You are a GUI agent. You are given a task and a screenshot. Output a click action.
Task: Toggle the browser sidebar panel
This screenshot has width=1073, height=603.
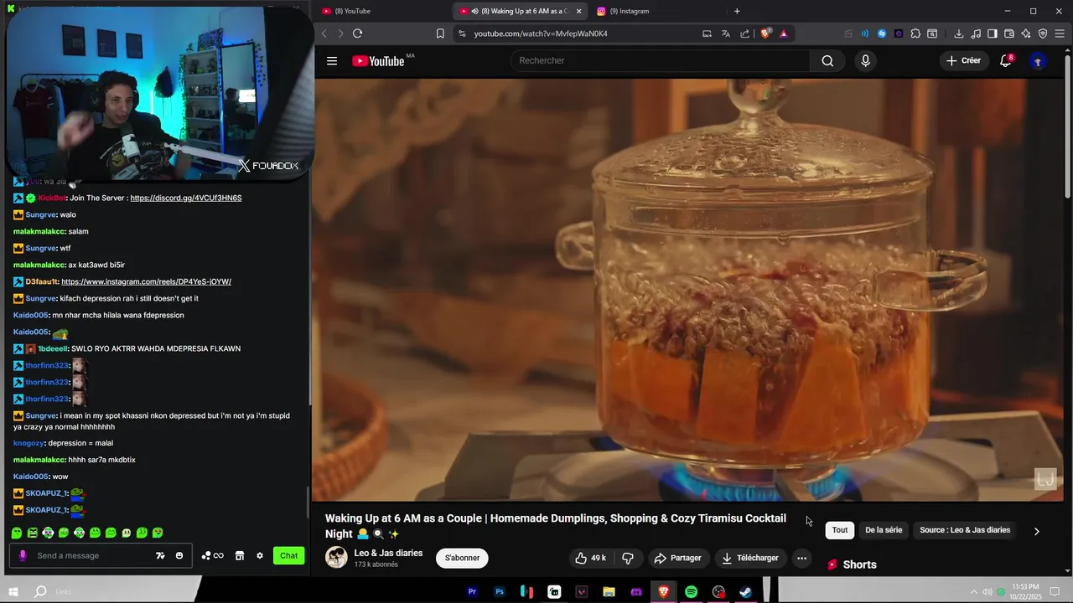(x=992, y=33)
